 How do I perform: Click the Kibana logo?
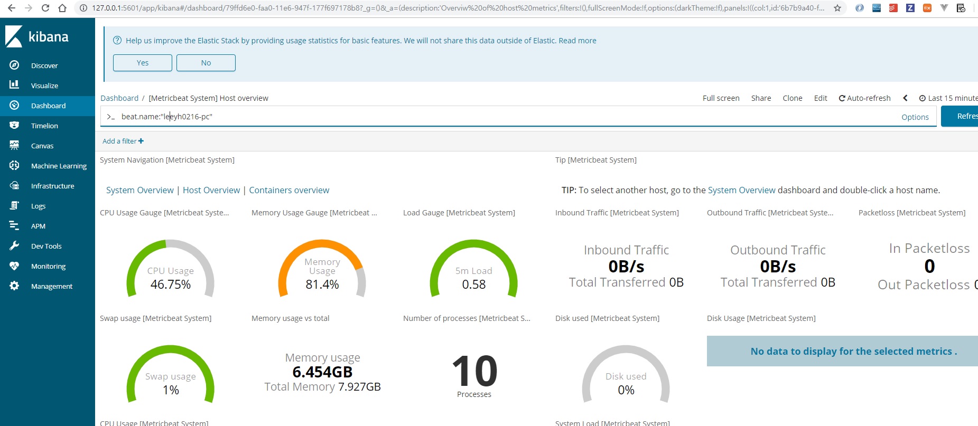(37, 36)
